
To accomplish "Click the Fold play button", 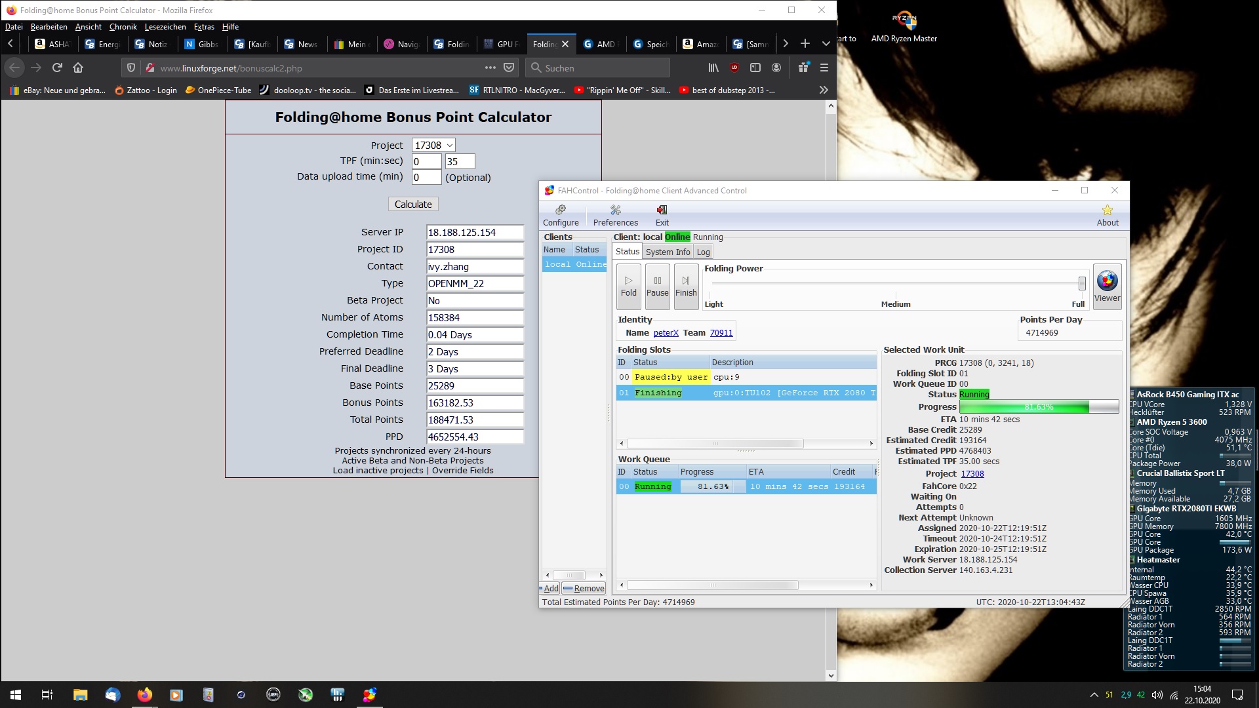I will coord(628,286).
